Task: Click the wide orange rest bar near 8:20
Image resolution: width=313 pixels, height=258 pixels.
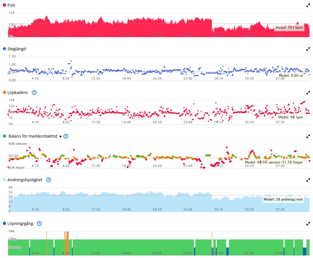Action: pos(68,243)
